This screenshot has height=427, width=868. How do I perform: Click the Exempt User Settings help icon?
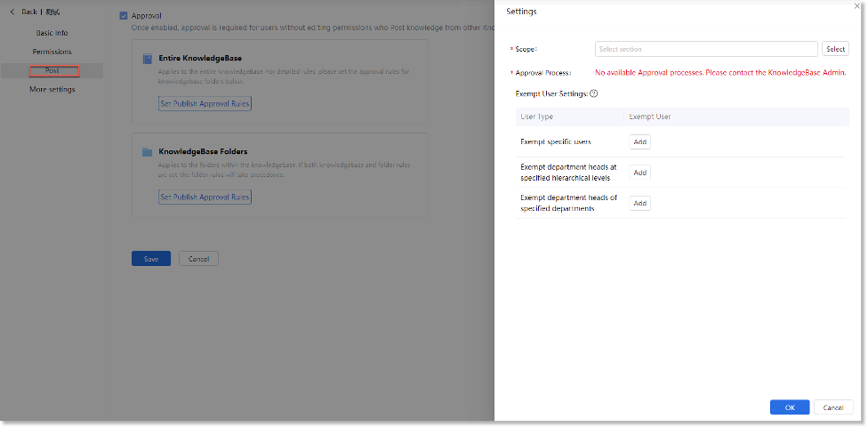593,93
